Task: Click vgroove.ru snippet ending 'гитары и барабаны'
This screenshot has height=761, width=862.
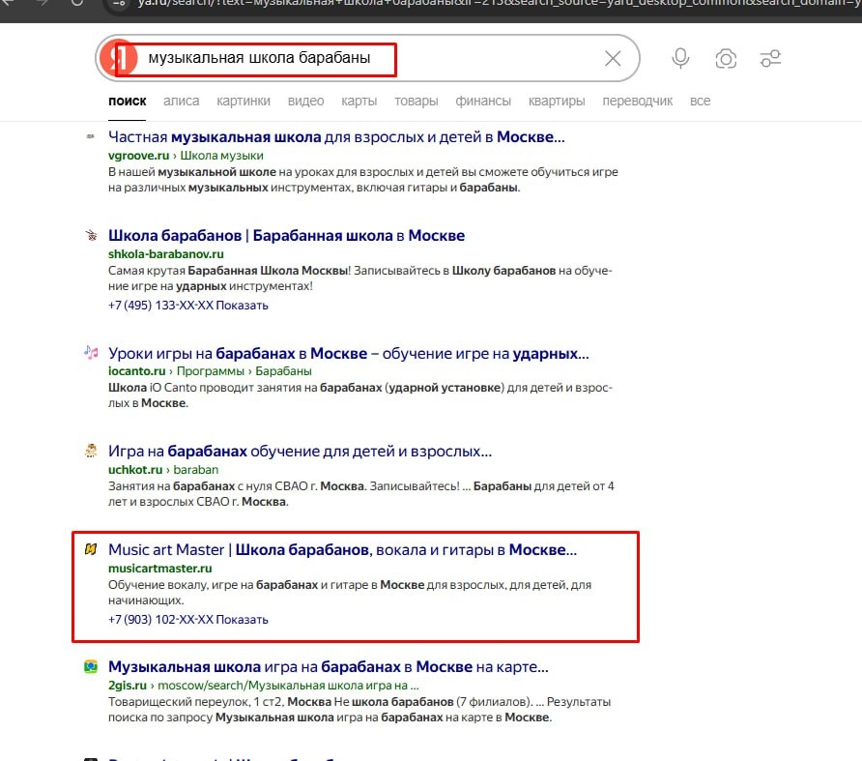Action: pos(363,180)
